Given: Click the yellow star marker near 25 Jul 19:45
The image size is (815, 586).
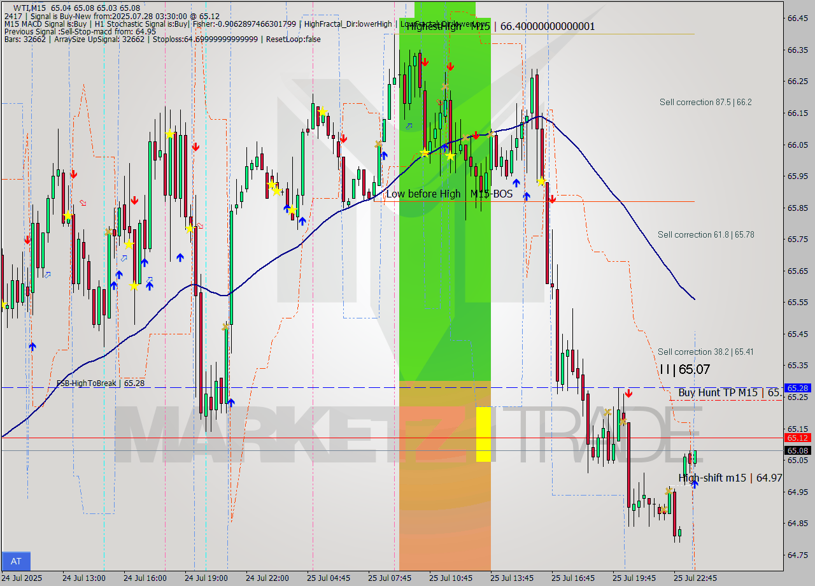Looking at the screenshot, I should (608, 412).
